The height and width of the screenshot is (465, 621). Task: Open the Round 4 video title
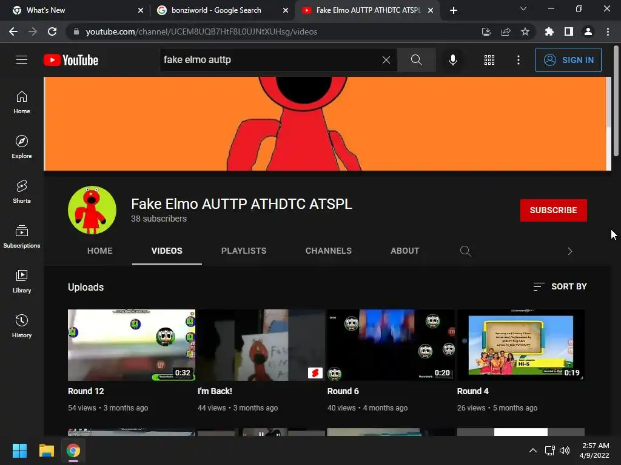[x=473, y=392]
